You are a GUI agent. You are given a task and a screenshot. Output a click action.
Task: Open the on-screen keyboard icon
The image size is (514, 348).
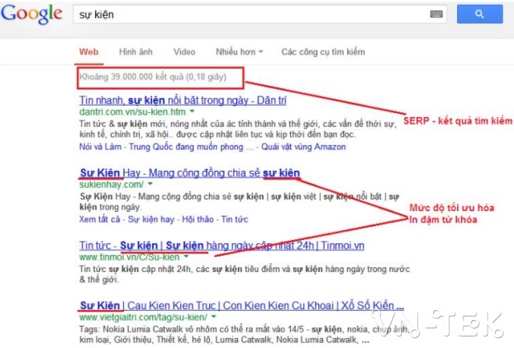(436, 14)
